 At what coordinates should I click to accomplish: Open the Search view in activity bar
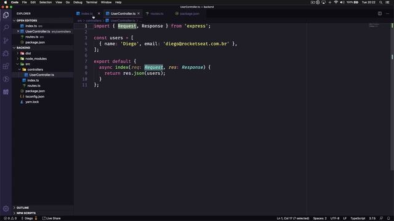(x=6, y=27)
